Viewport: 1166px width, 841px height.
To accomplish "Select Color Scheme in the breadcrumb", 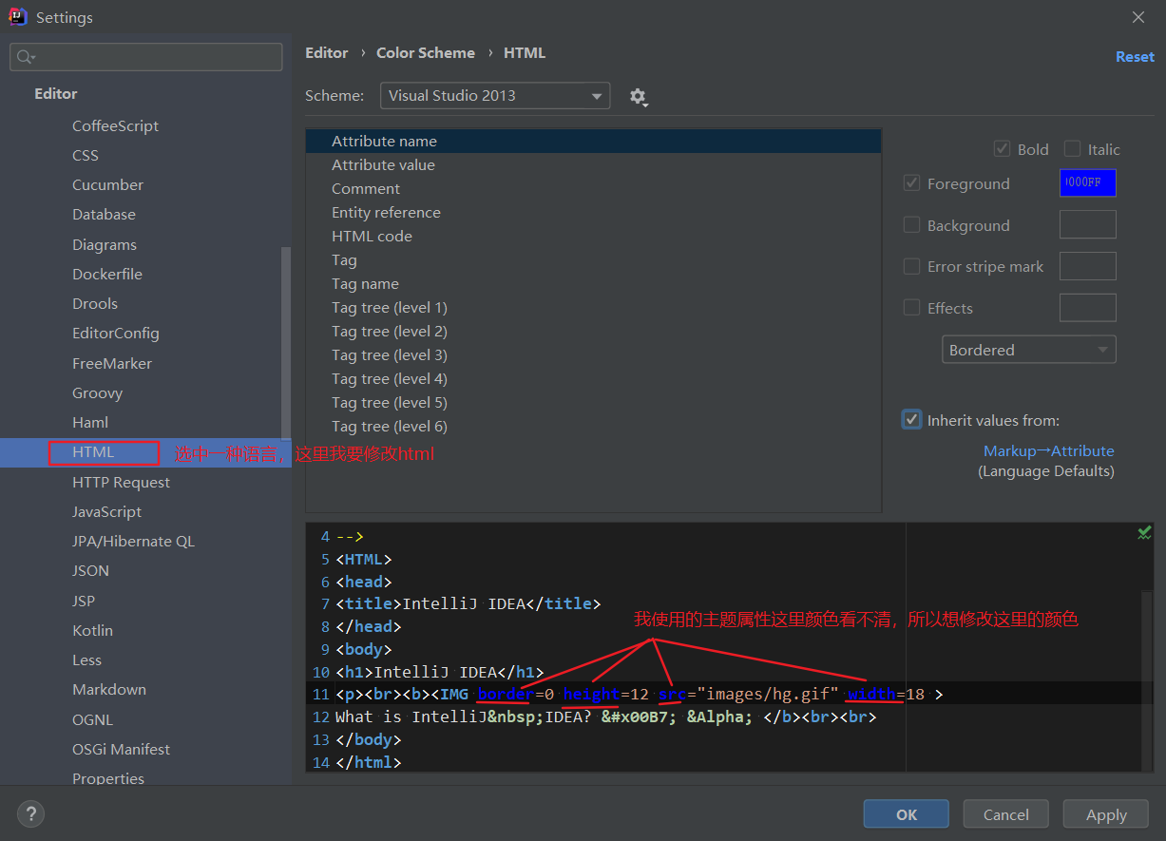I will [x=426, y=53].
